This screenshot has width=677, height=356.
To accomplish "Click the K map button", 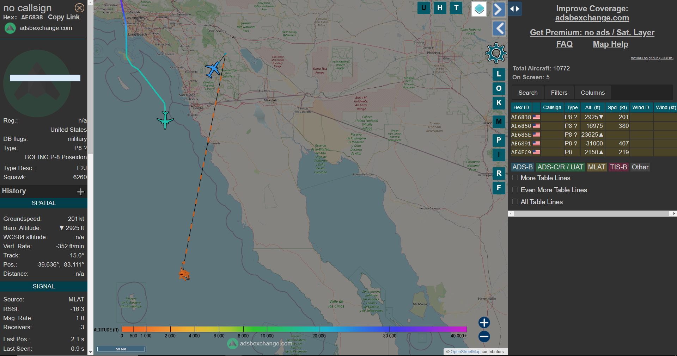I will [x=499, y=103].
